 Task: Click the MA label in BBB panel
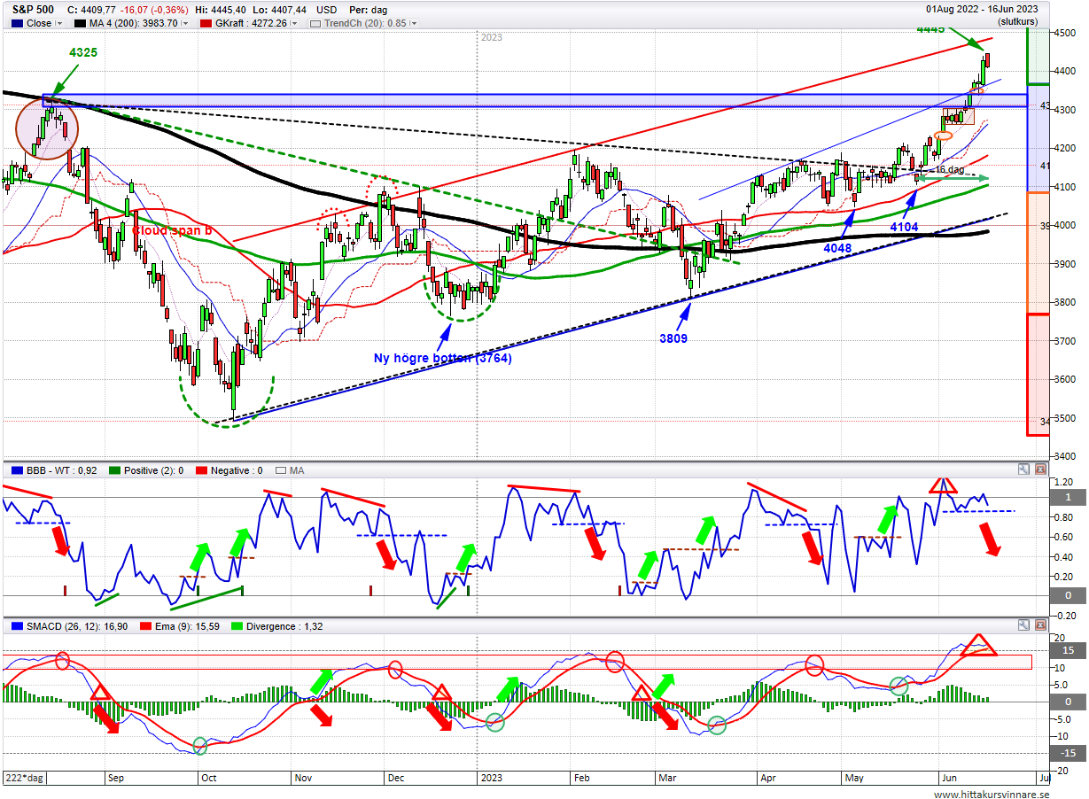297,470
